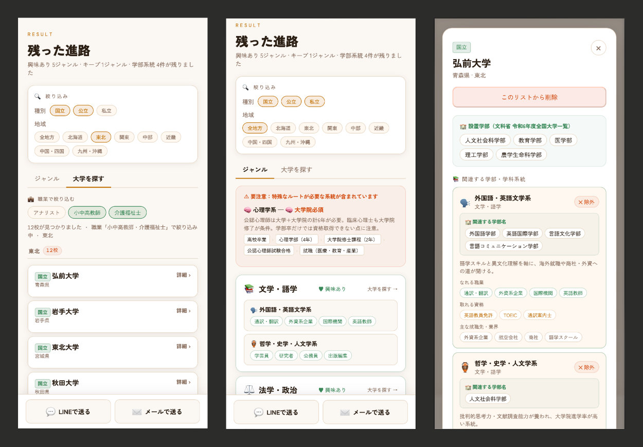Open the 秋田大学 university card
This screenshot has height=447, width=643.
[x=113, y=383]
